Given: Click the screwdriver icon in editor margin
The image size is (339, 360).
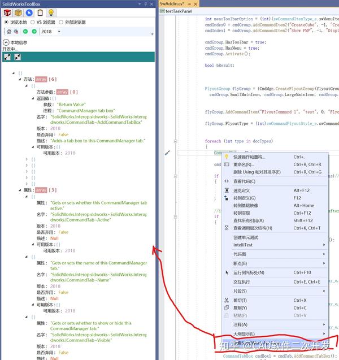Looking at the screenshot, I should [x=167, y=153].
